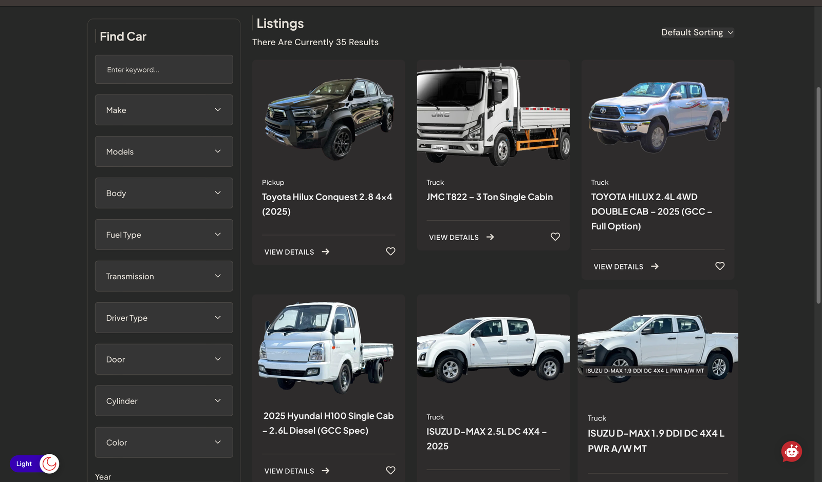
Task: Favorite the Hyundai H100 Single Cab listing
Action: 390,470
